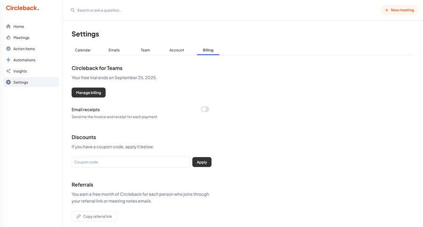Click the Action Items checkmark icon

click(8, 49)
